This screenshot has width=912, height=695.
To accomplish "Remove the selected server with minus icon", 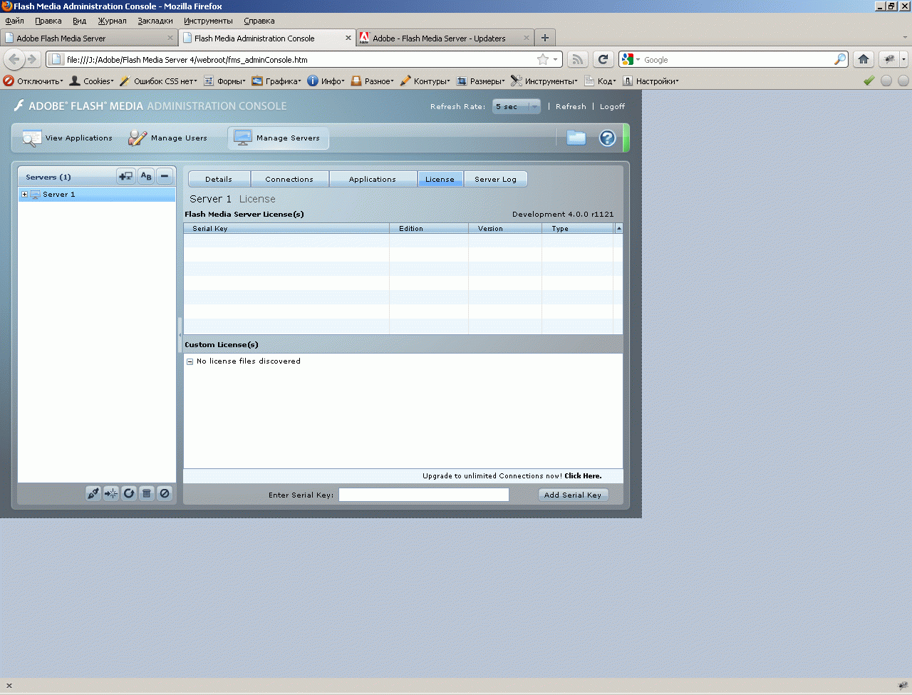I will point(165,176).
